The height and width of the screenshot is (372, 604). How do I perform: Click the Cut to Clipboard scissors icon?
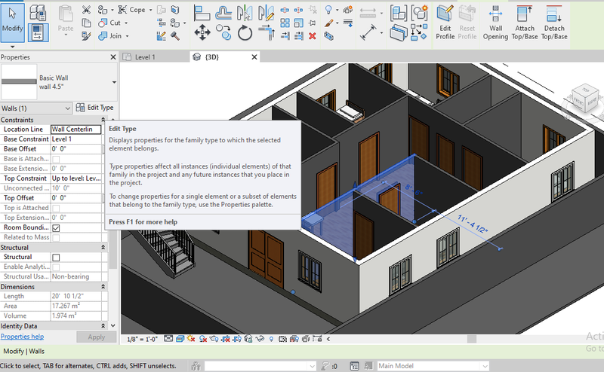pyautogui.click(x=86, y=10)
